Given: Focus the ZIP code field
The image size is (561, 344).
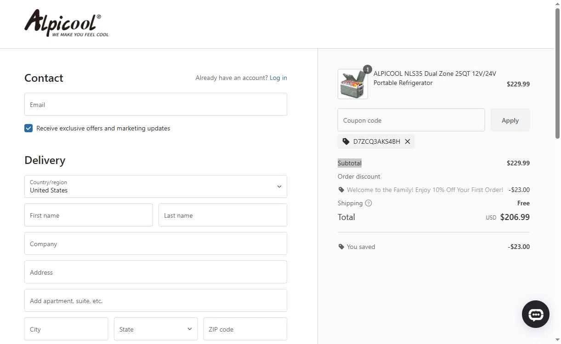Looking at the screenshot, I should coord(245,329).
